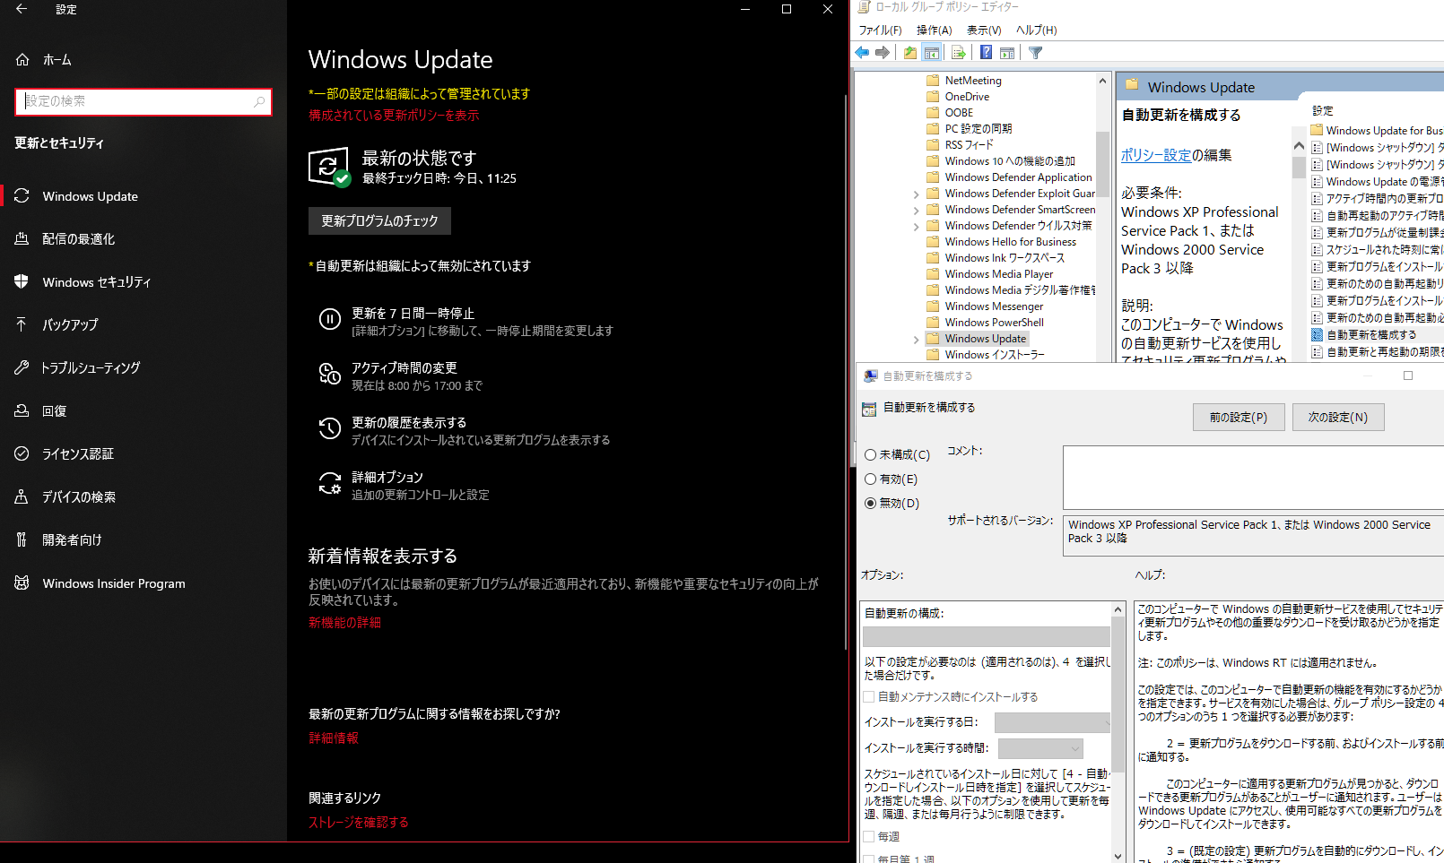Image resolution: width=1444 pixels, height=863 pixels.
Task: Open 自動更新の構成 dropdown
Action: 986,636
